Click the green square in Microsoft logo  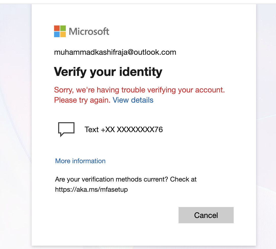tap(63, 28)
